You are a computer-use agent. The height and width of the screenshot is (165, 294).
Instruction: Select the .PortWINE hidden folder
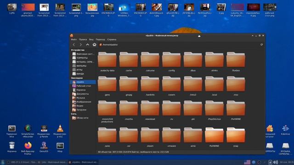pos(236,110)
